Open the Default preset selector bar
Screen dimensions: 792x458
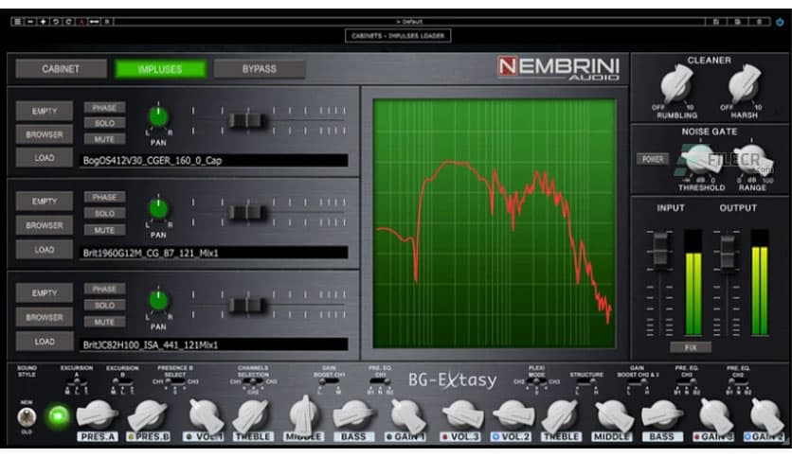(x=409, y=22)
